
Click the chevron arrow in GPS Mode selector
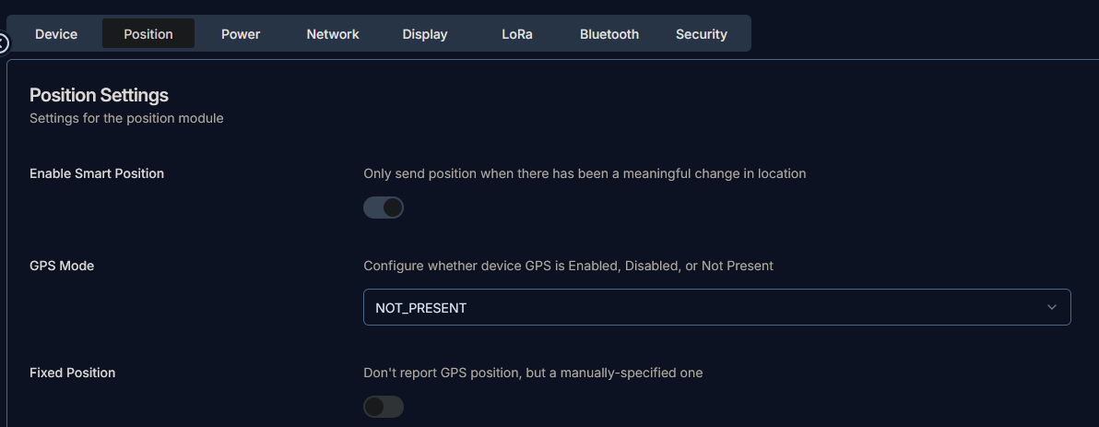(x=1052, y=307)
